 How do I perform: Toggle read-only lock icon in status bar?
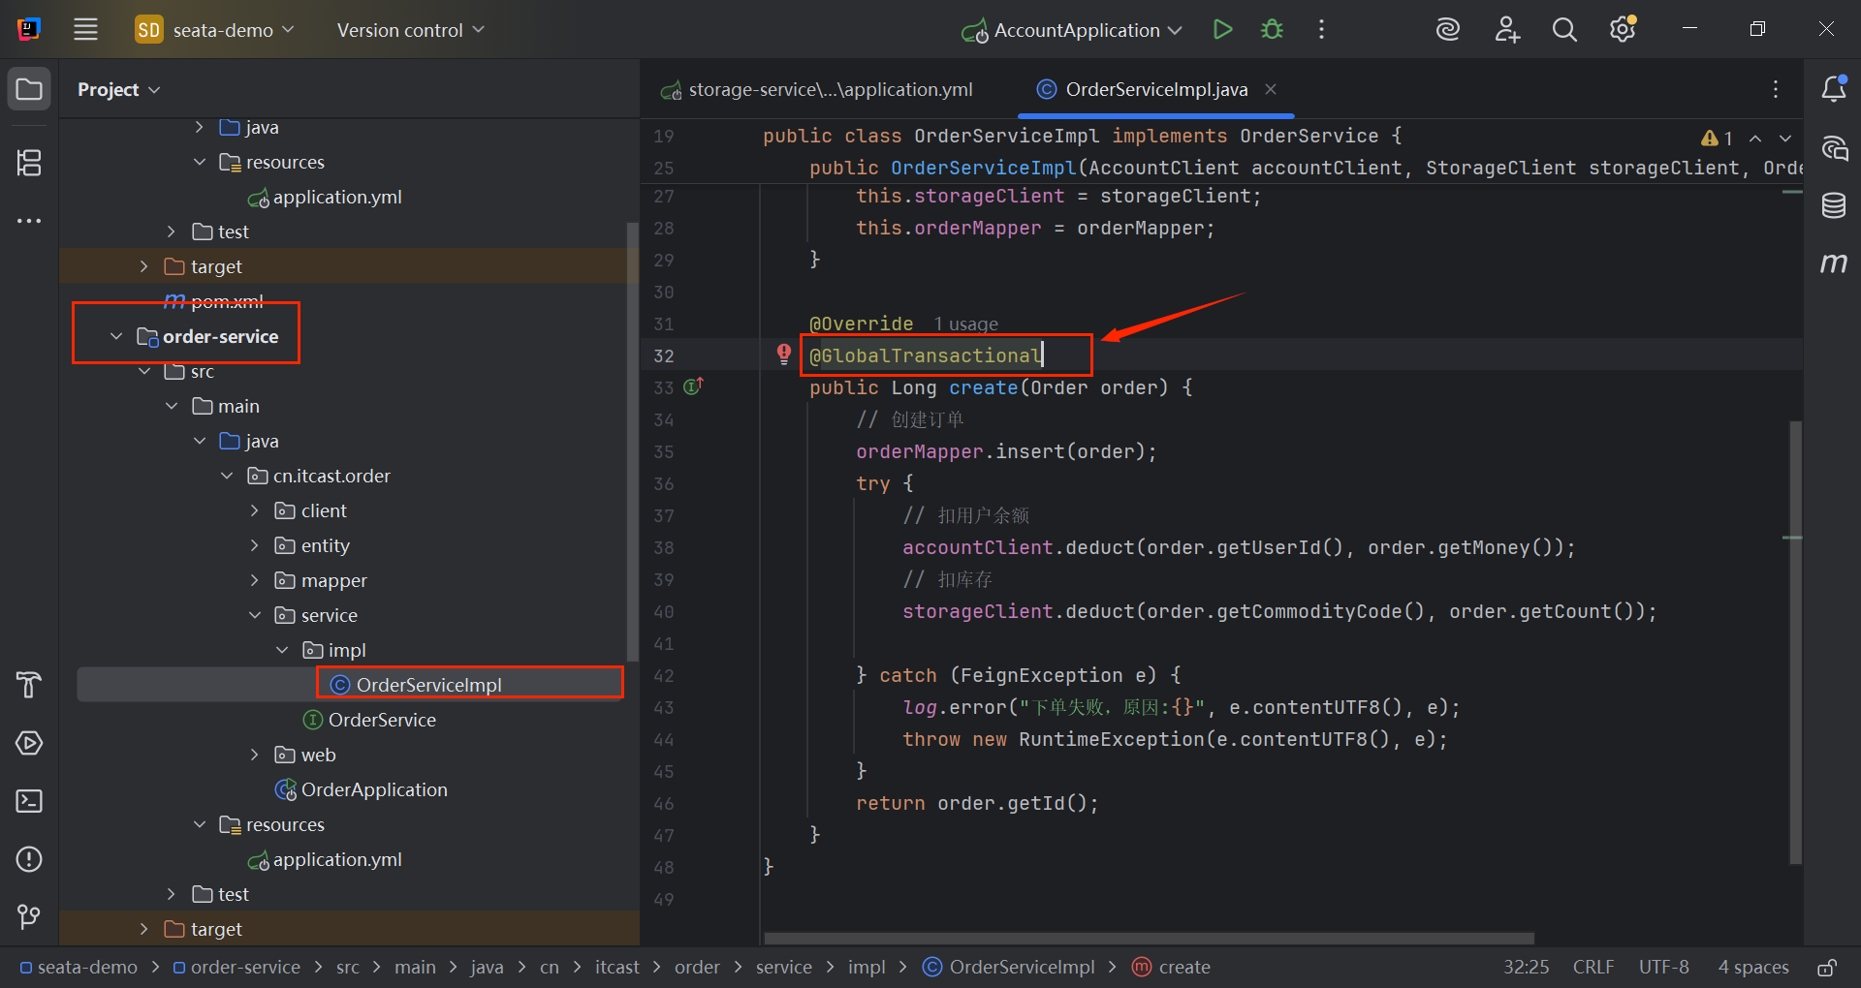pos(1827,967)
